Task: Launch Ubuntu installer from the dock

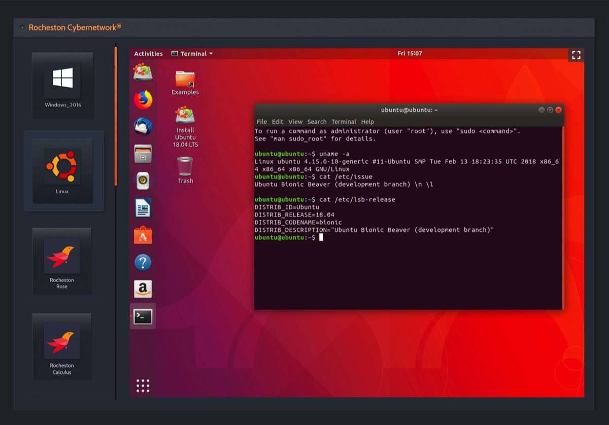Action: [143, 72]
